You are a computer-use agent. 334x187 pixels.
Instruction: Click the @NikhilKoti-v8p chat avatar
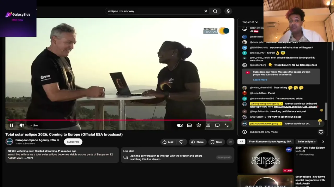[x=244, y=48]
